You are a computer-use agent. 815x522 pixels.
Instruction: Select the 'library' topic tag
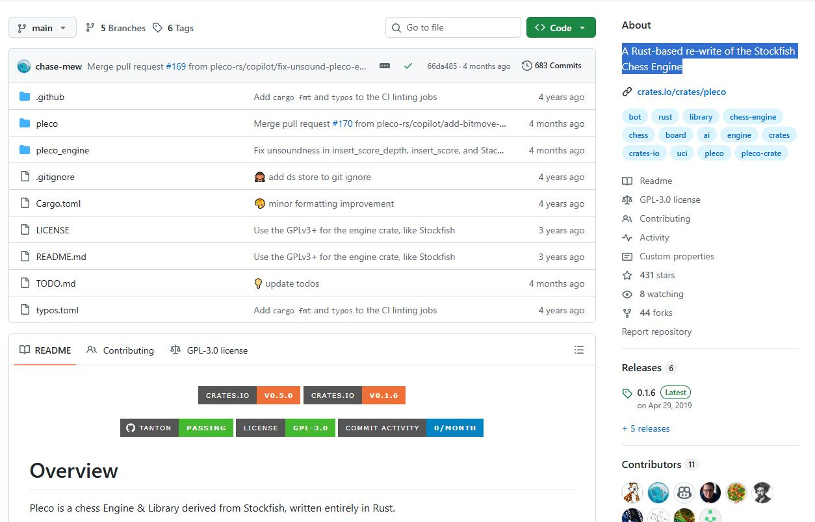(x=701, y=117)
